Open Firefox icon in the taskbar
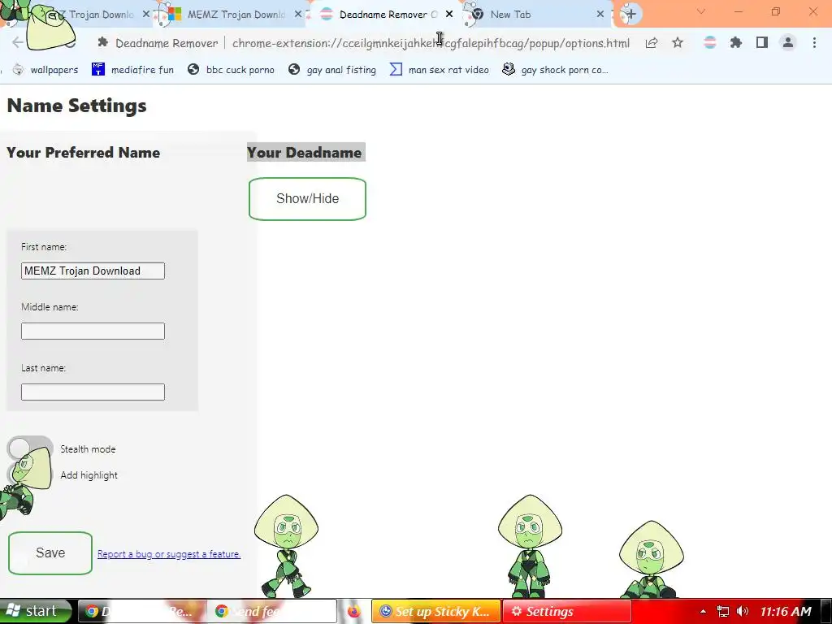Screen dimensions: 832x624 [x=353, y=611]
